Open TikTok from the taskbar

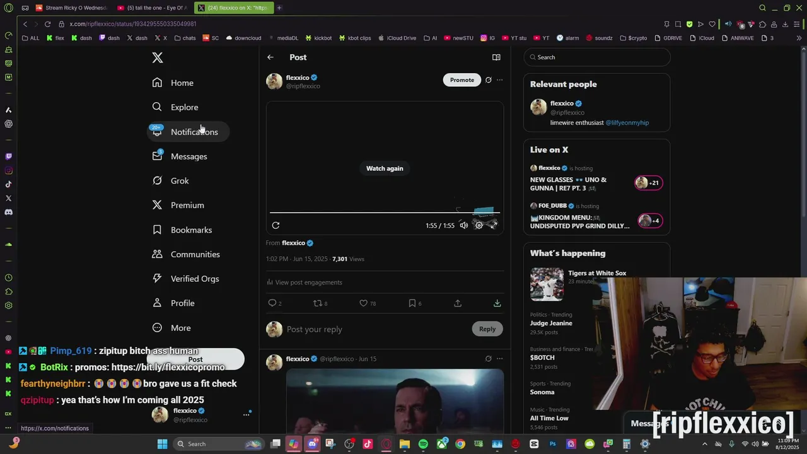click(x=368, y=444)
